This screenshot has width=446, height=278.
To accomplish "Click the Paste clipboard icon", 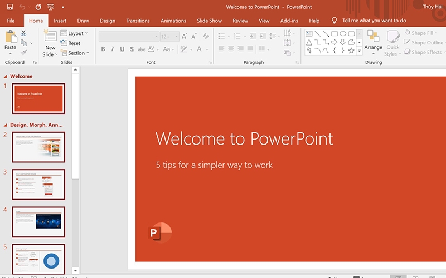I will pos(11,37).
